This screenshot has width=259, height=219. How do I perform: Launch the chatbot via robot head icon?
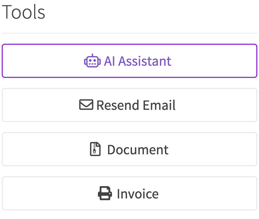[x=92, y=61]
